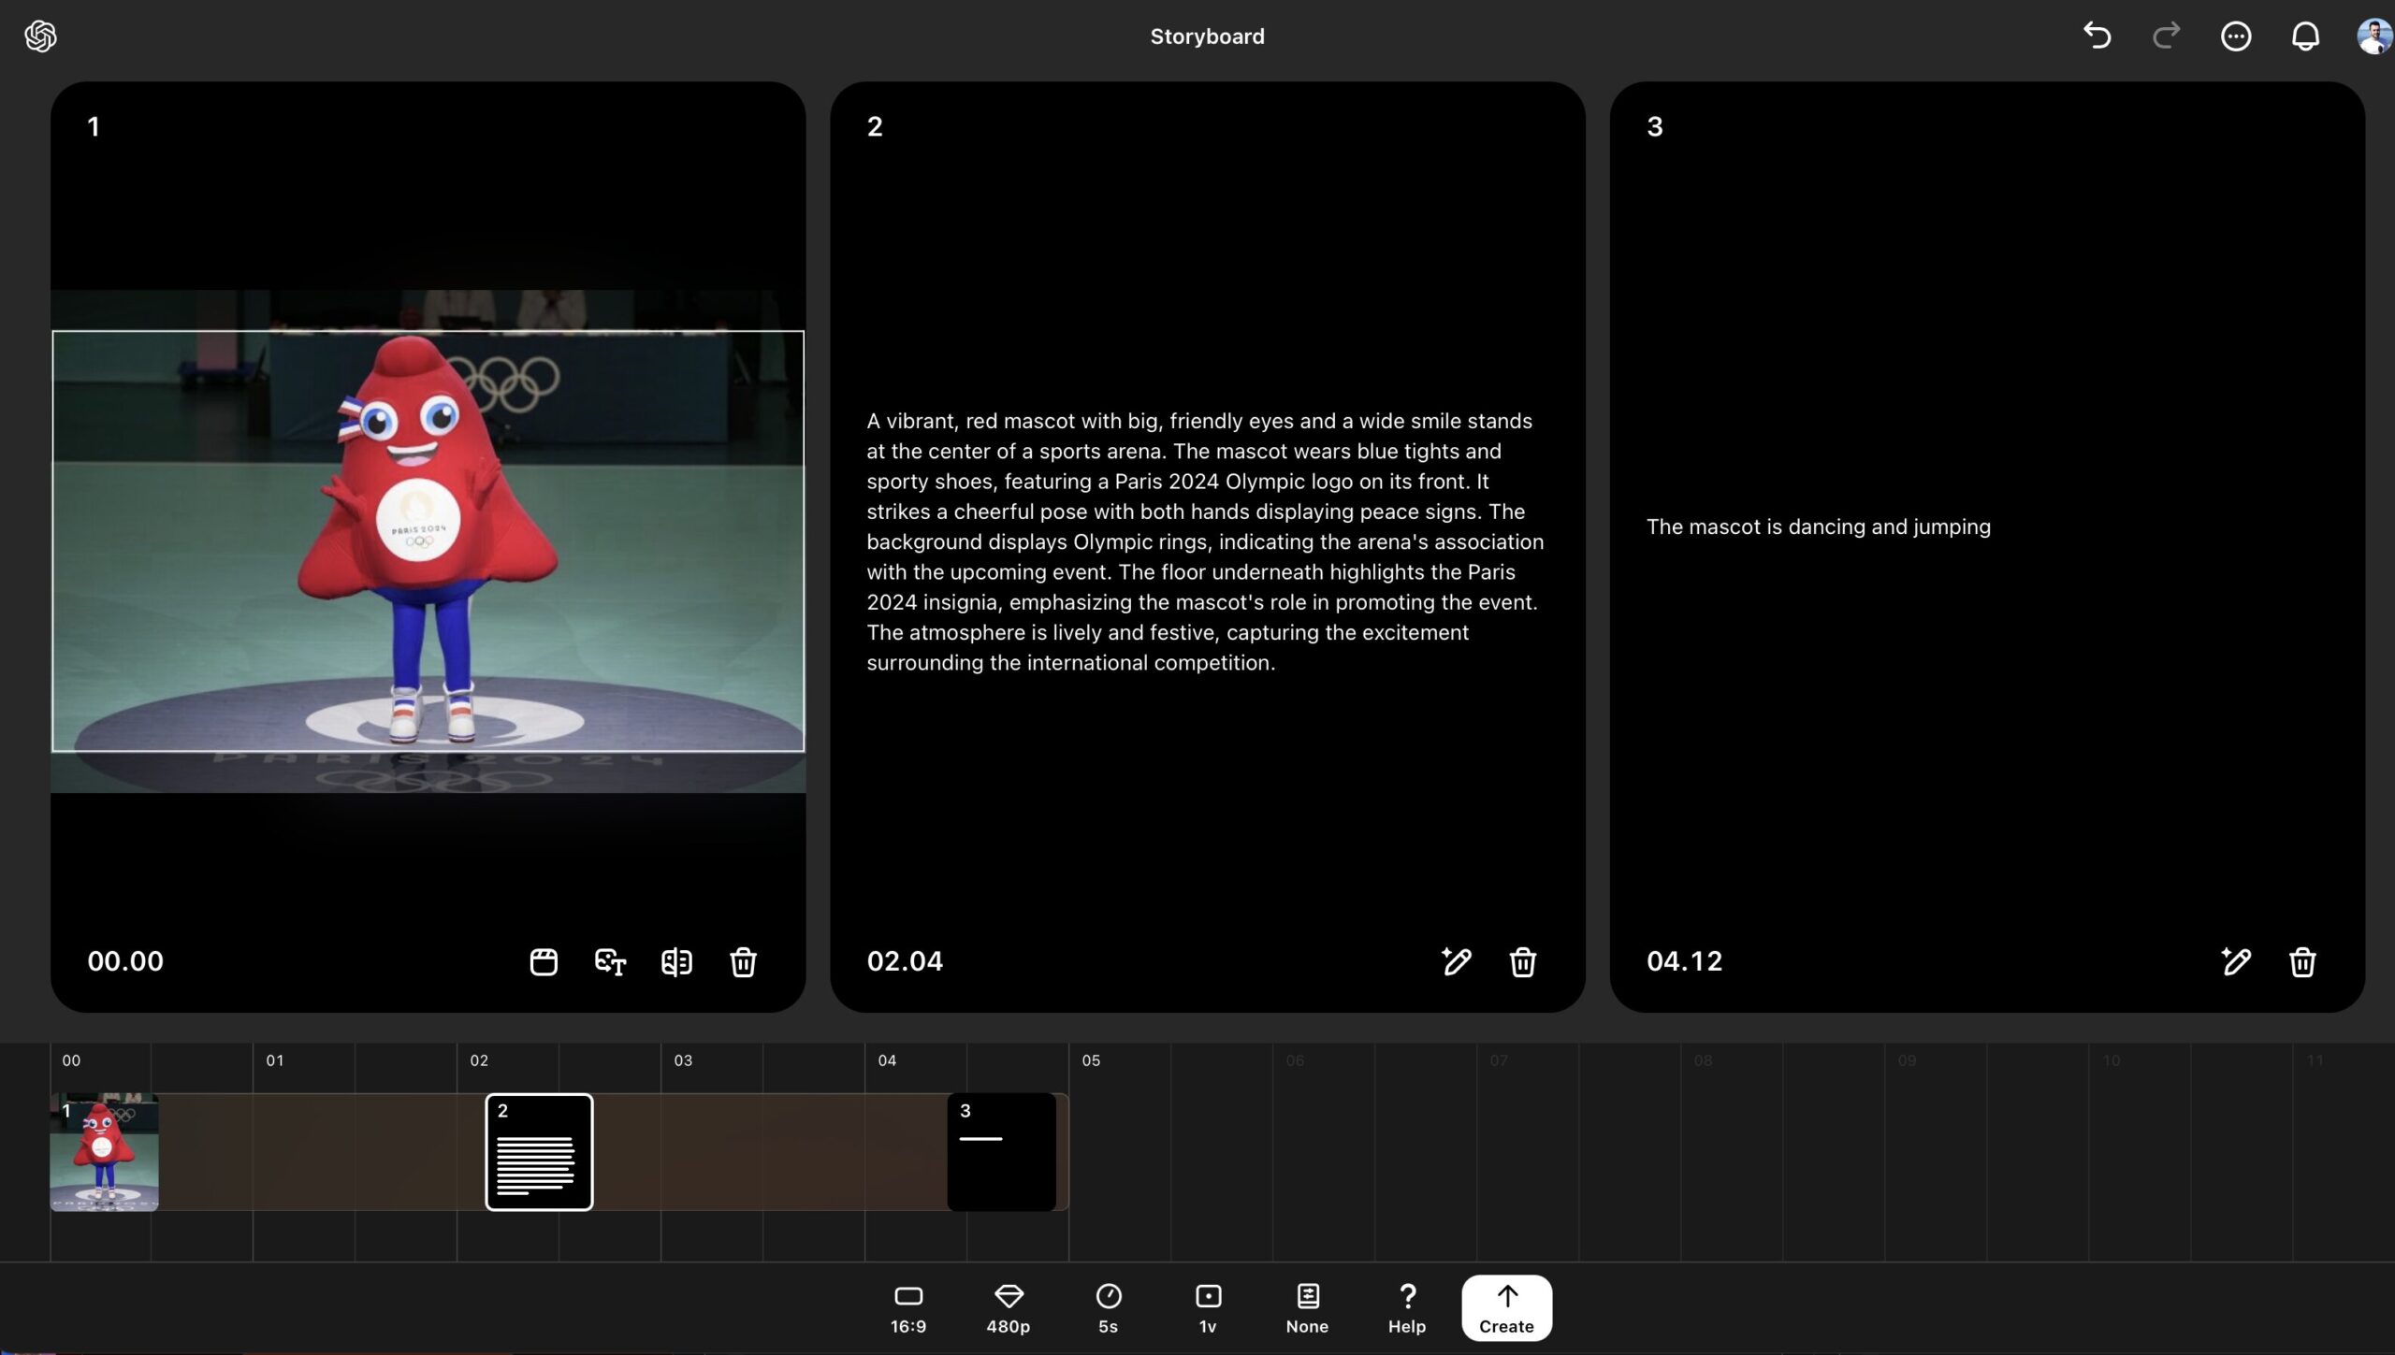Undo the last storyboard change
The image size is (2395, 1355).
click(2097, 36)
